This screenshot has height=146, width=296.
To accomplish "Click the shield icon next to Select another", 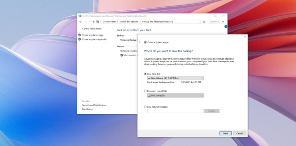I will [121, 55].
